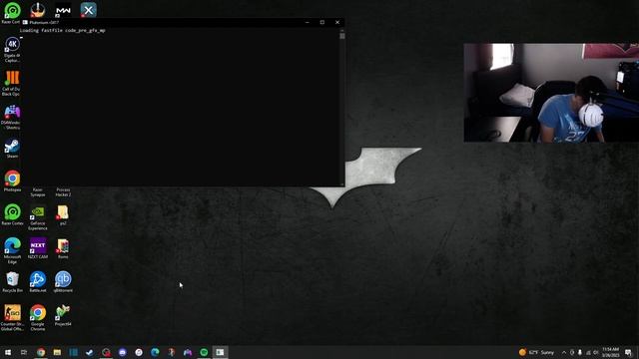Viewport: 639px width, 359px height.
Task: Launch Battle.net from desktop
Action: [38, 281]
